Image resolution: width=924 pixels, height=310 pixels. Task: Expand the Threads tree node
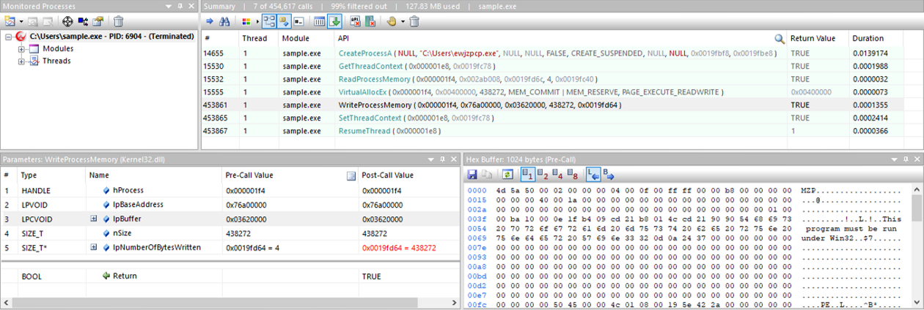click(x=22, y=61)
